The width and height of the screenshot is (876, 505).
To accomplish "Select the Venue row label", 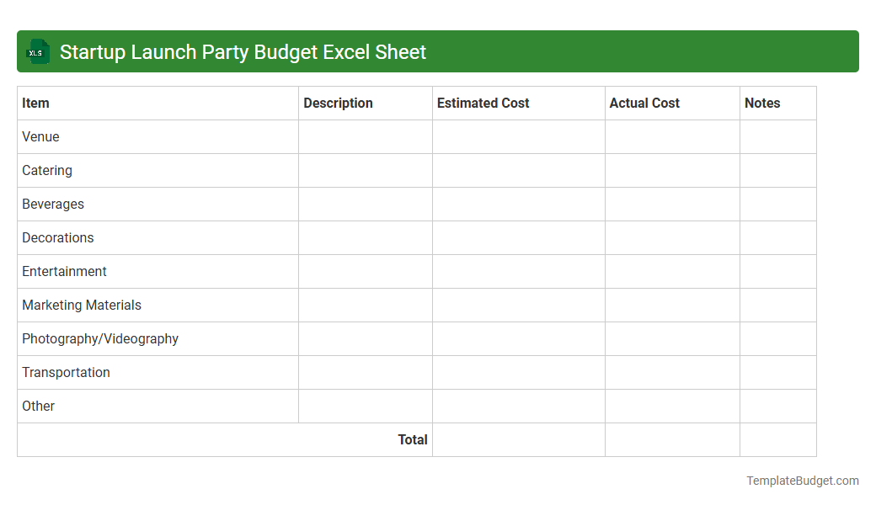I will click(40, 136).
